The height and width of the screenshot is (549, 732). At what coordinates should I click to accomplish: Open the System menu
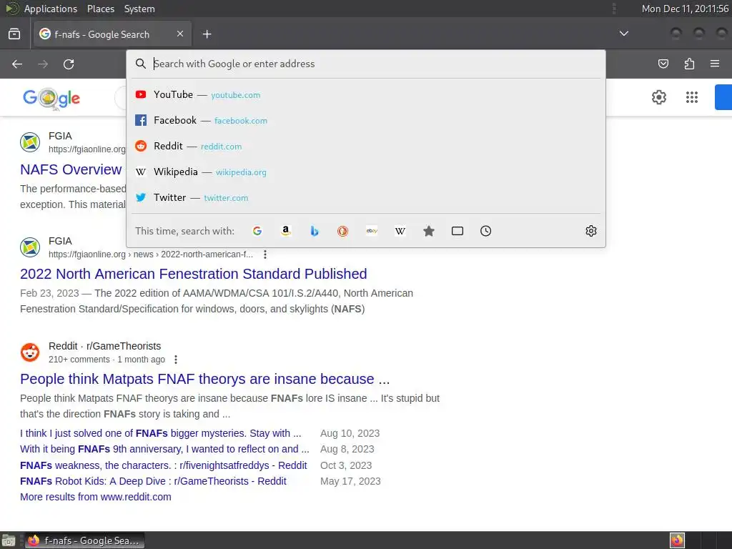(x=139, y=9)
